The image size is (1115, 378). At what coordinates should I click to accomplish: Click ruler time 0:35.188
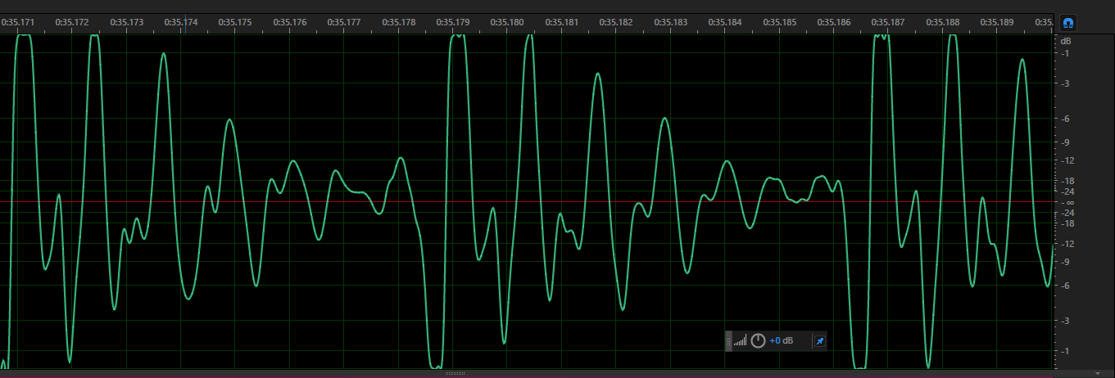coord(943,22)
